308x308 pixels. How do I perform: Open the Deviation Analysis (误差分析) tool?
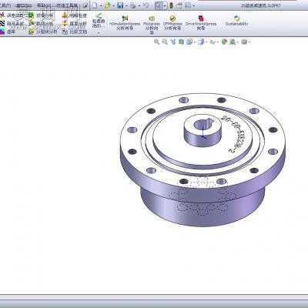12,15
